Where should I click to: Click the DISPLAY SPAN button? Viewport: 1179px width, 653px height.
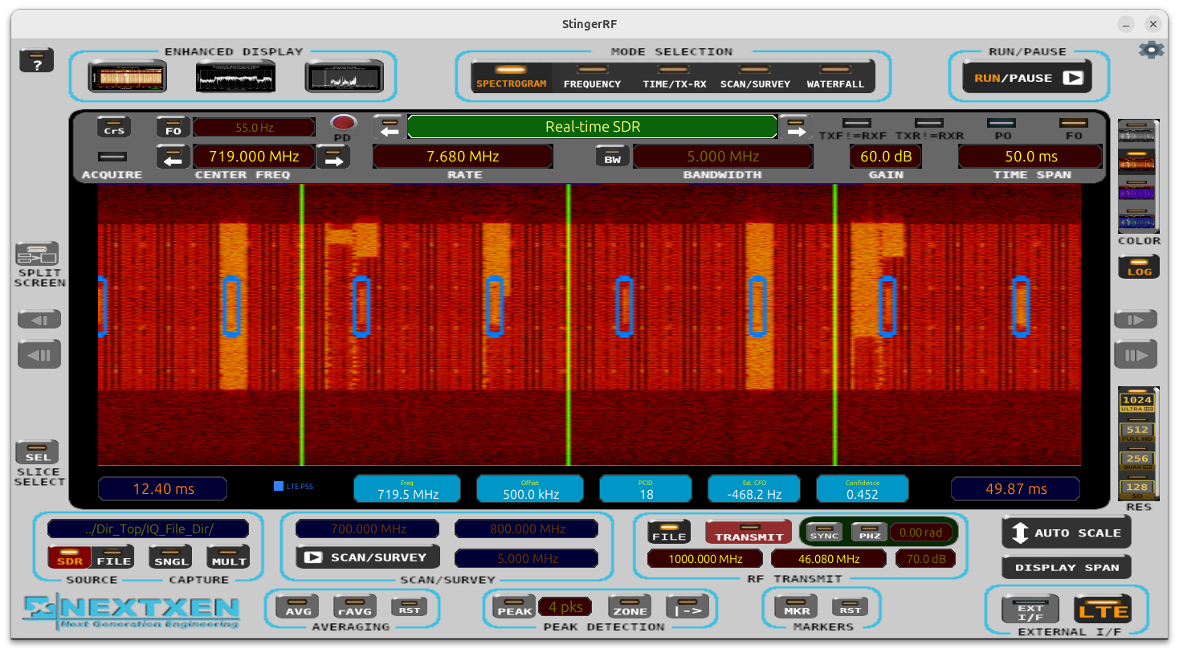click(1067, 567)
